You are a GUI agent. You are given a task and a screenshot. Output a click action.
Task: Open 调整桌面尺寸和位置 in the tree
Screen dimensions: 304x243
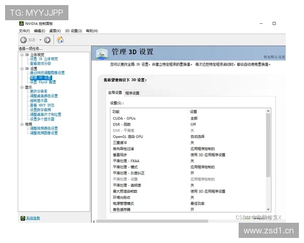coord(46,114)
